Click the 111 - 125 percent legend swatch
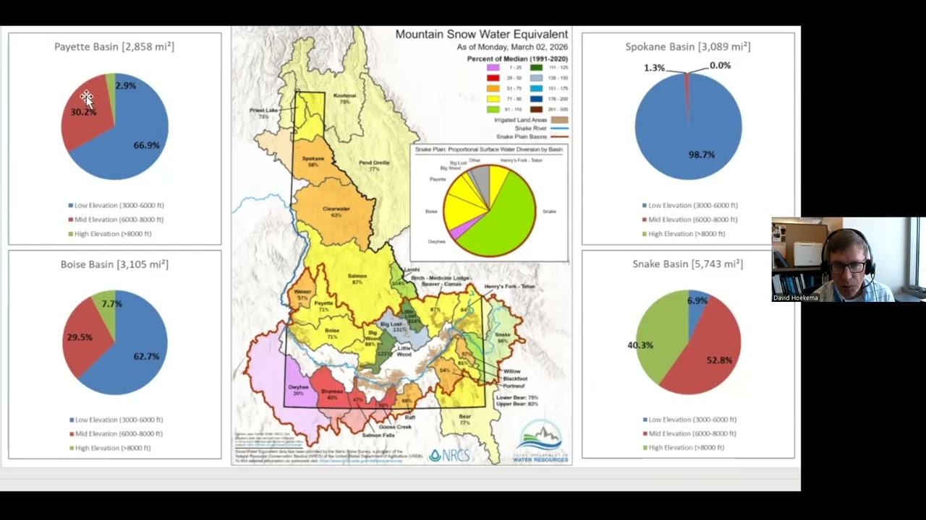This screenshot has height=520, width=926. 536,67
